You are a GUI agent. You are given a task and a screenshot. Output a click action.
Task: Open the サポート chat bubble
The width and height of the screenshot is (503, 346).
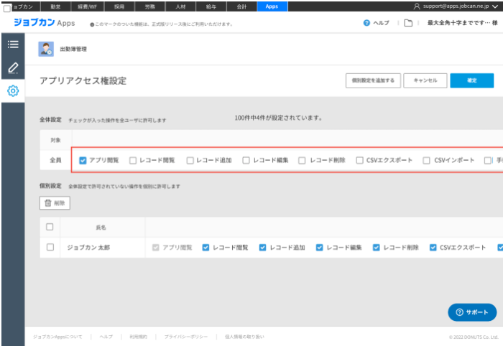pos(472,312)
